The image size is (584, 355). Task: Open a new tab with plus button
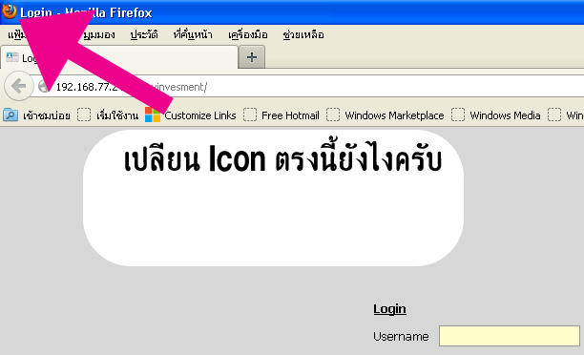pyautogui.click(x=252, y=57)
